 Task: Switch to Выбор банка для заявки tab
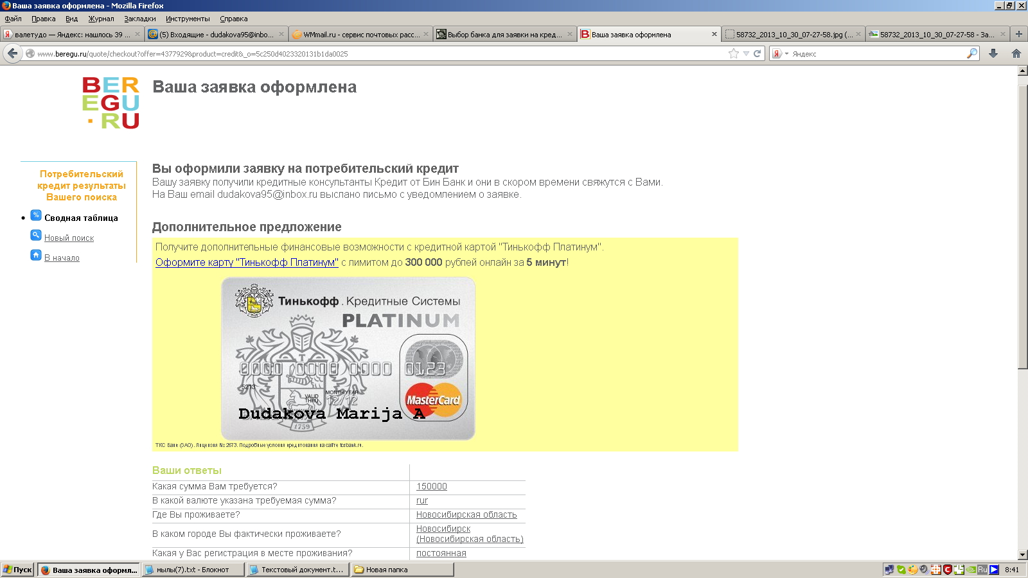(x=504, y=35)
